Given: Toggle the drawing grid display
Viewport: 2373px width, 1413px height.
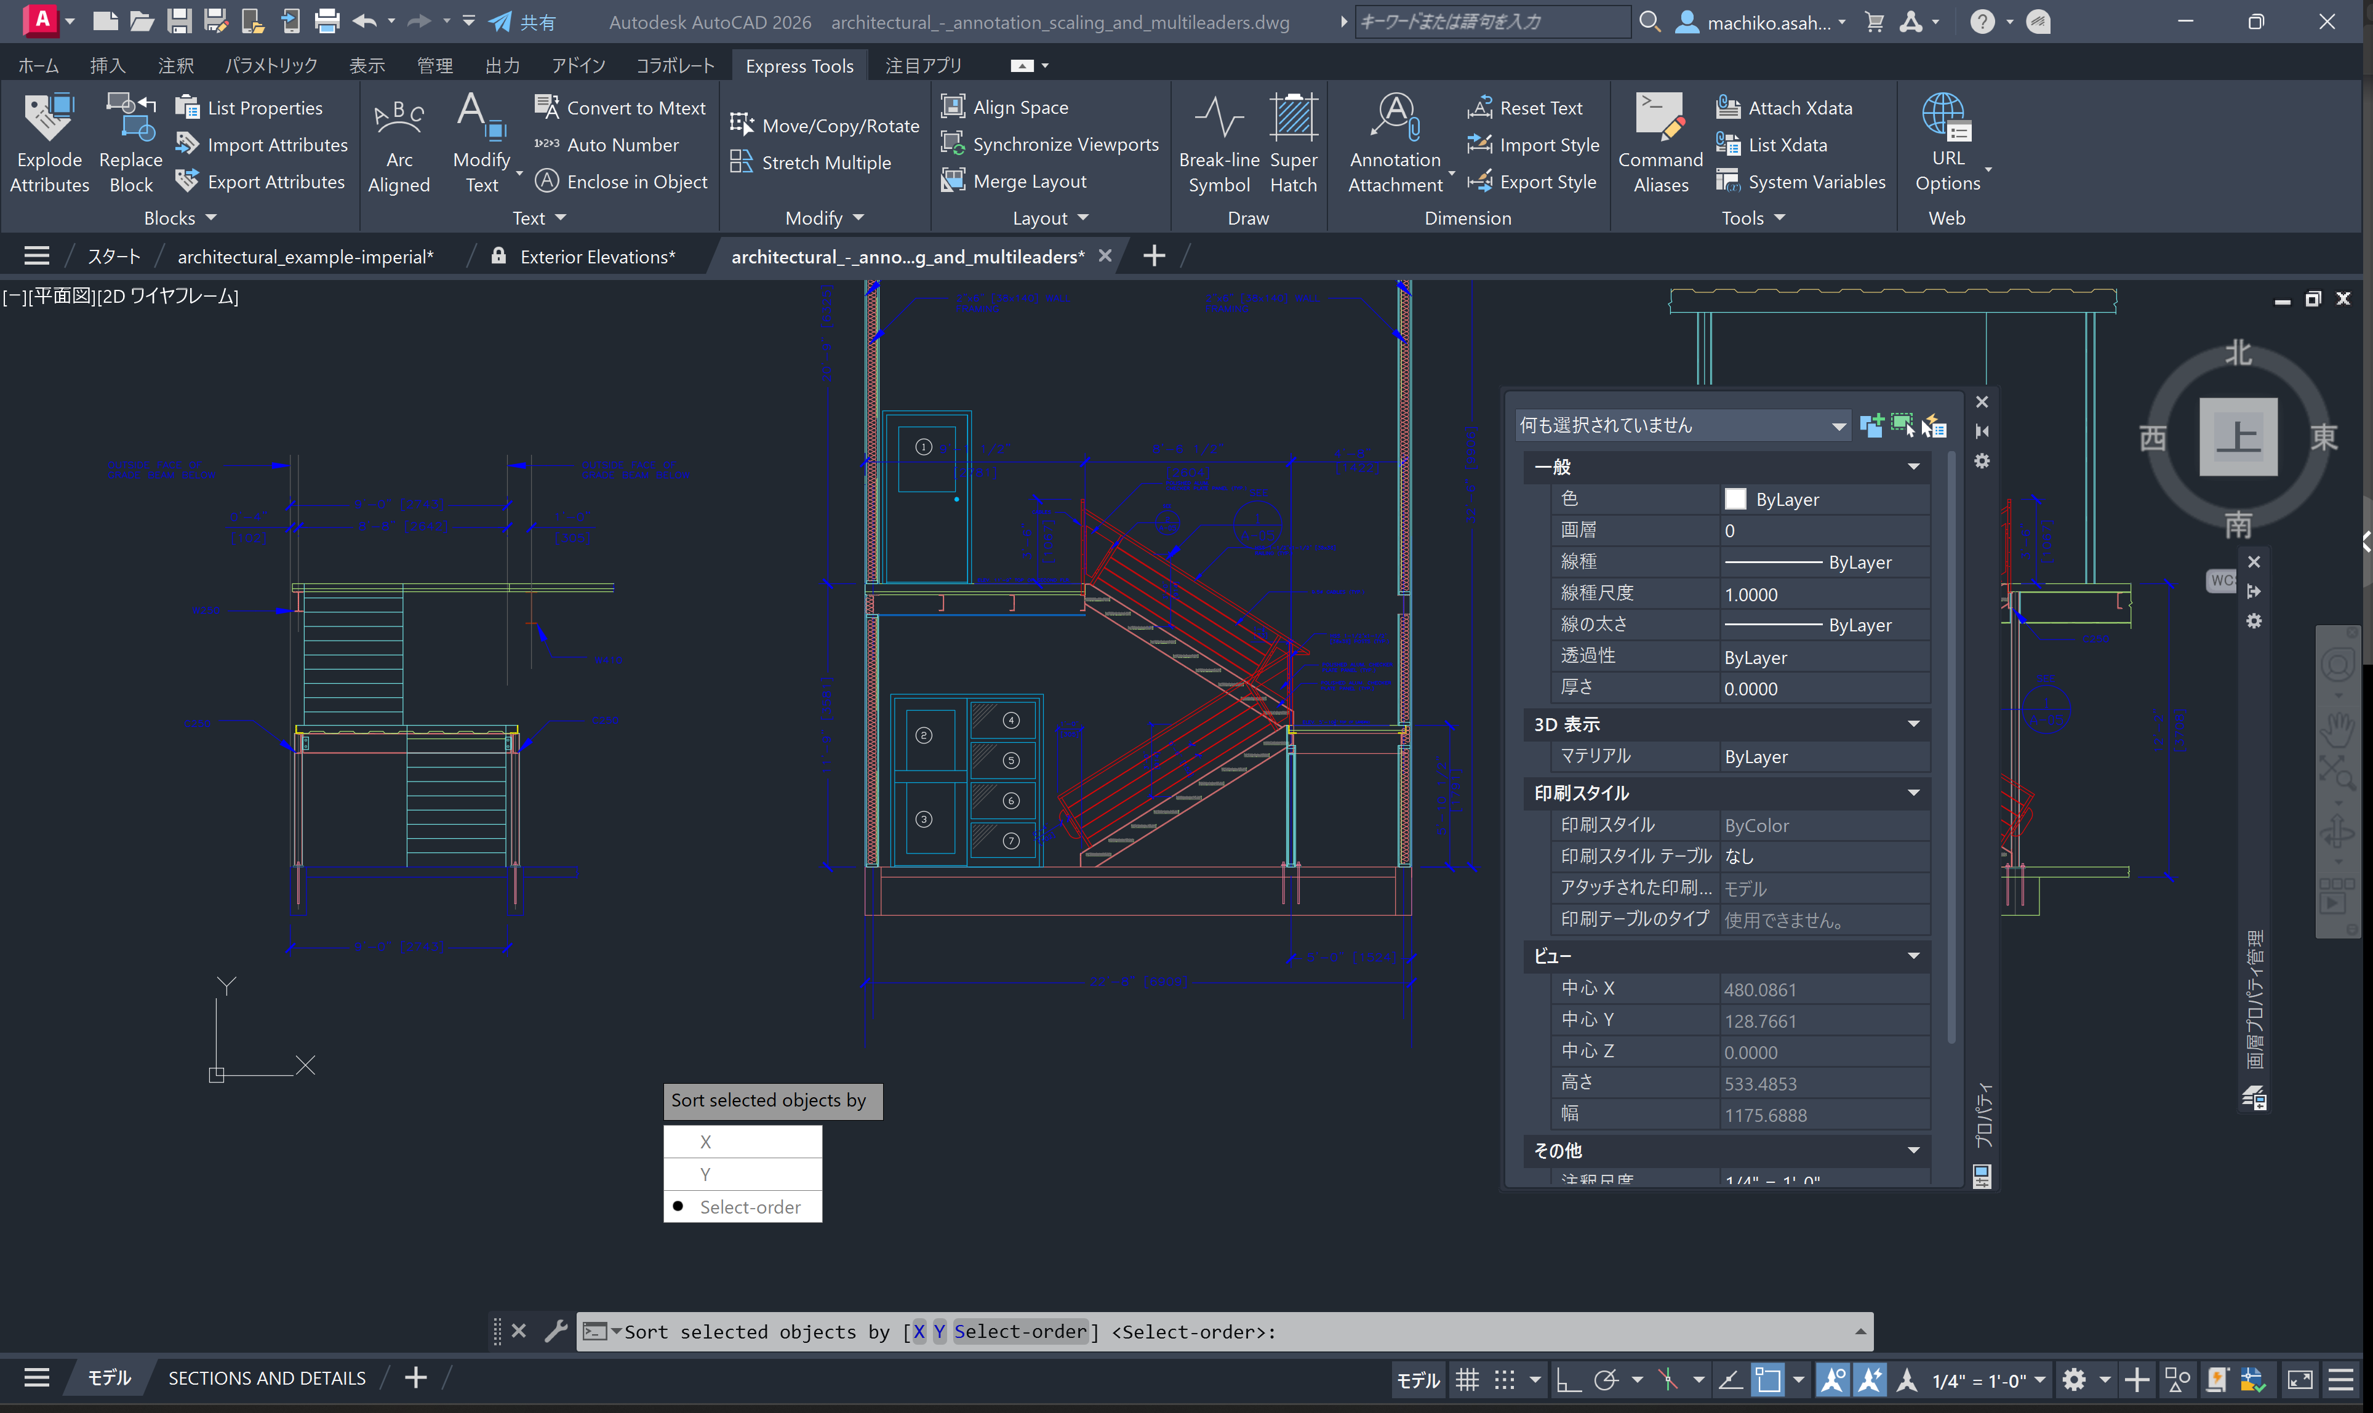Looking at the screenshot, I should 1467,1380.
